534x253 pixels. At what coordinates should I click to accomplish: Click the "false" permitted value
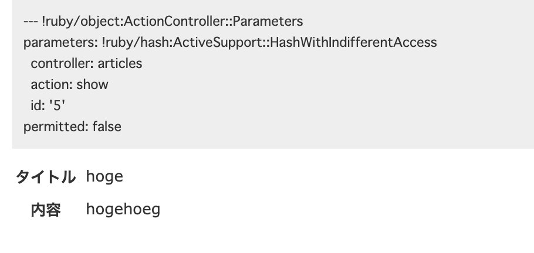[x=107, y=126]
